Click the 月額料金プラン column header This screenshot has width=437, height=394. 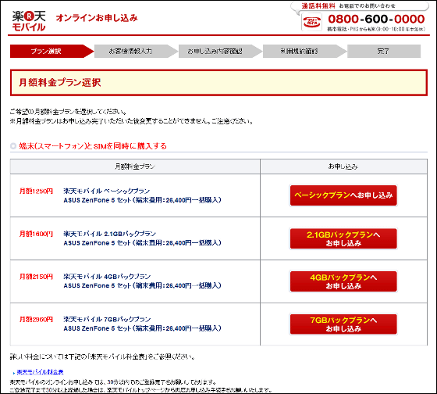(135, 167)
